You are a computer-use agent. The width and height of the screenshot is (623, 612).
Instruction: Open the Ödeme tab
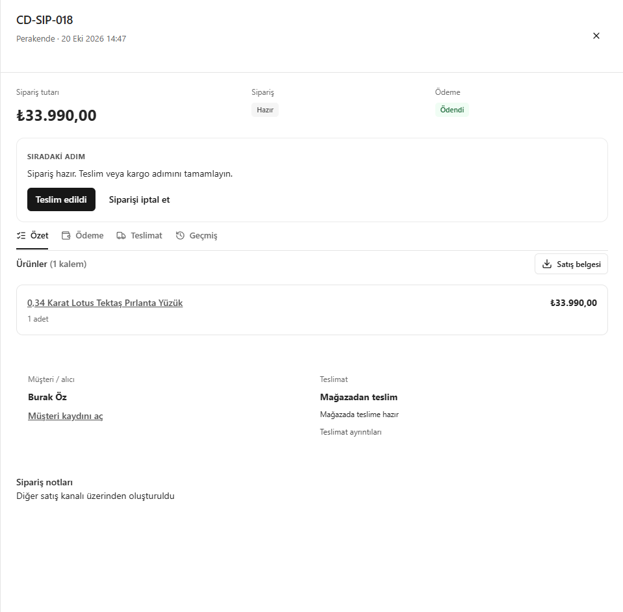click(83, 236)
